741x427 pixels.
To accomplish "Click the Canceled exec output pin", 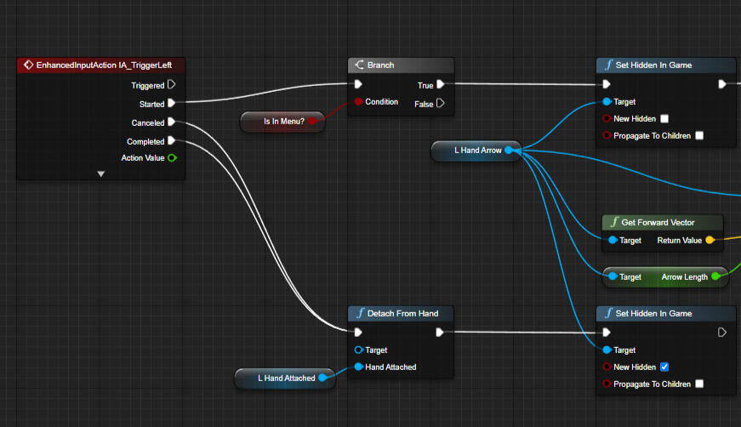I will coord(171,122).
